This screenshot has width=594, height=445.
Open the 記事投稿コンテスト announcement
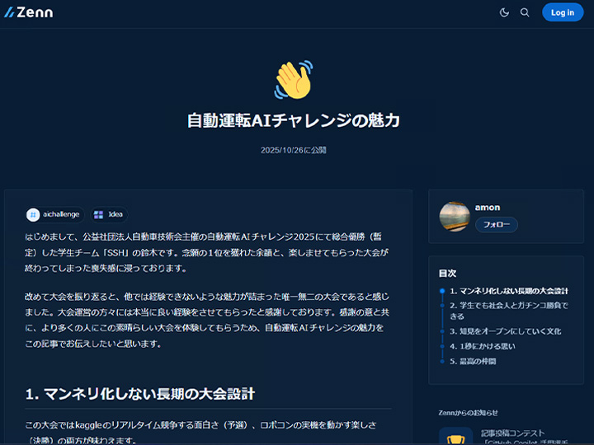[x=513, y=433]
